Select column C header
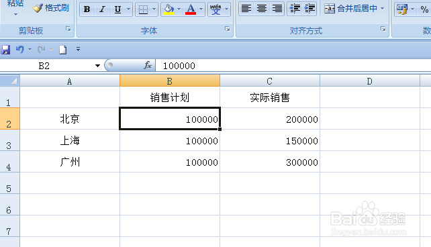This screenshot has height=247, width=431. tap(270, 81)
